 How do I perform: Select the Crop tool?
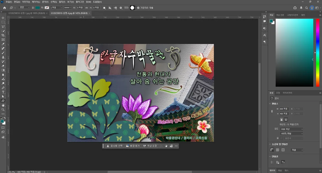click(x=3, y=35)
